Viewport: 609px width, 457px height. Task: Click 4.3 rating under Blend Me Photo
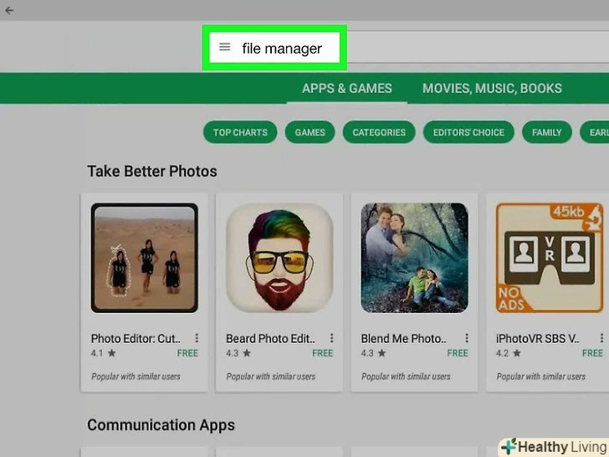[373, 353]
